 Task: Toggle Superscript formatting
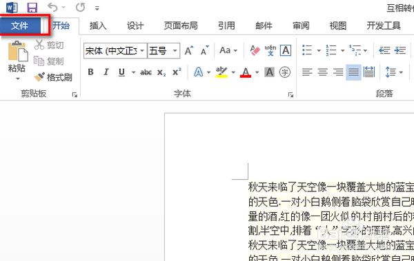177,72
